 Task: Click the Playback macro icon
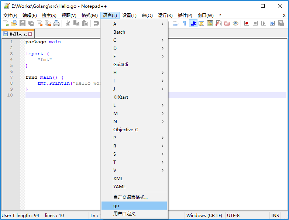tap(264, 23)
